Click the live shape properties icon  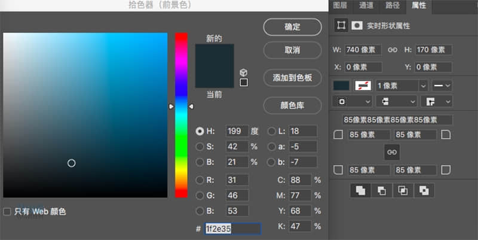point(341,26)
